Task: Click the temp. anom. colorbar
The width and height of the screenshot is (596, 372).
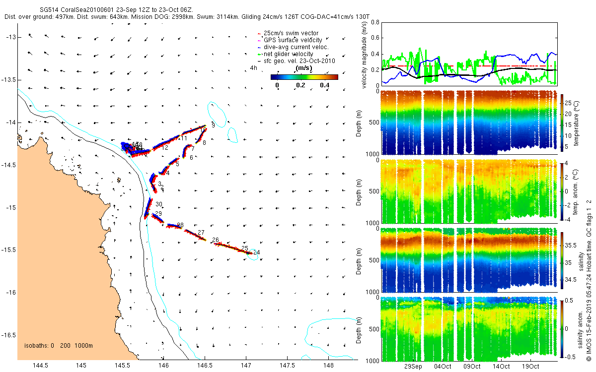Action: point(562,190)
